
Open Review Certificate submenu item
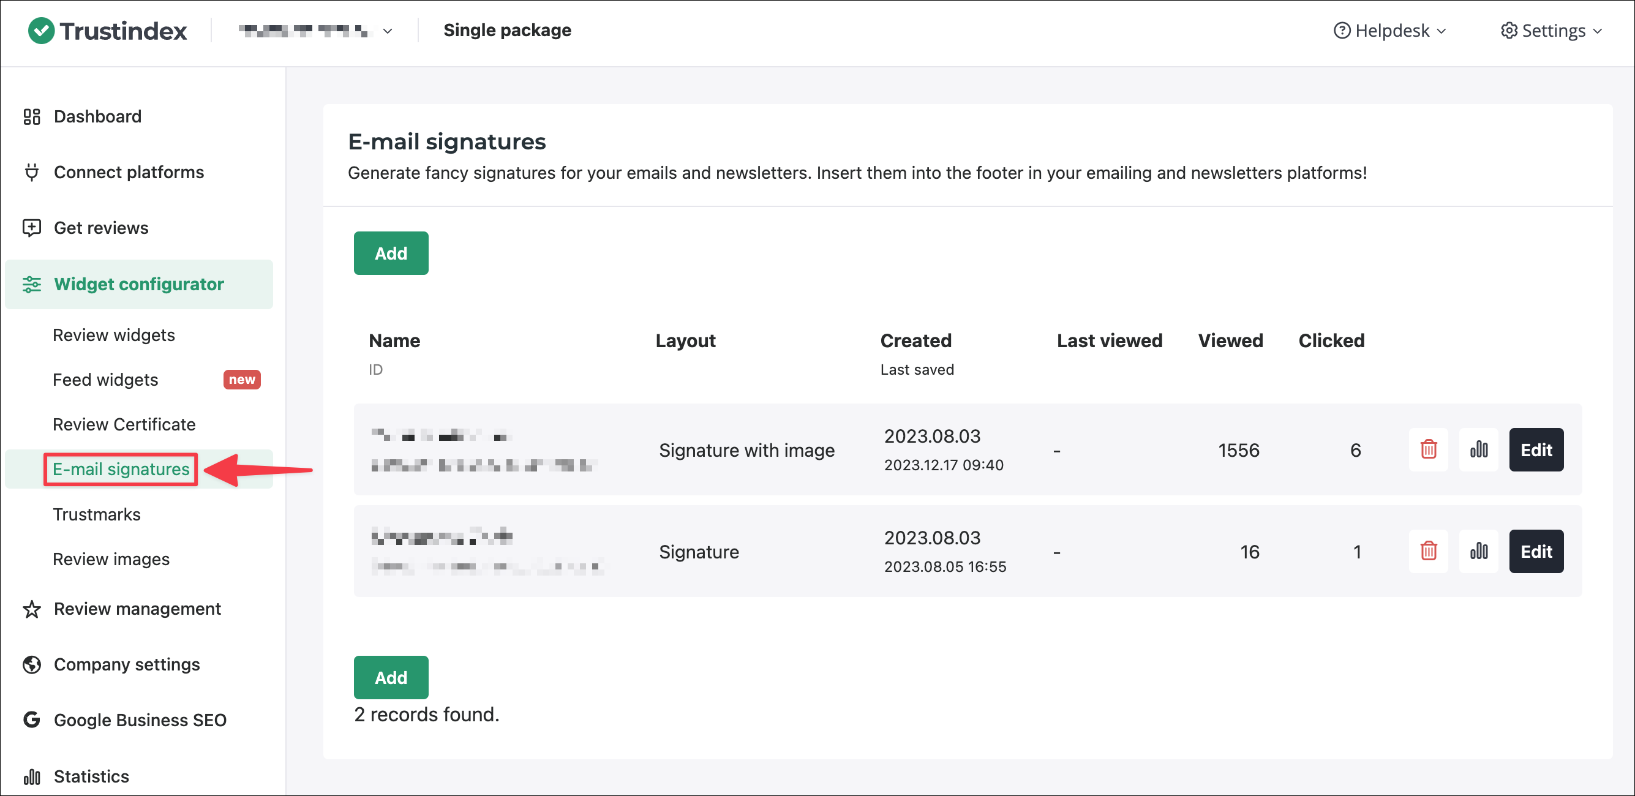pyautogui.click(x=124, y=424)
